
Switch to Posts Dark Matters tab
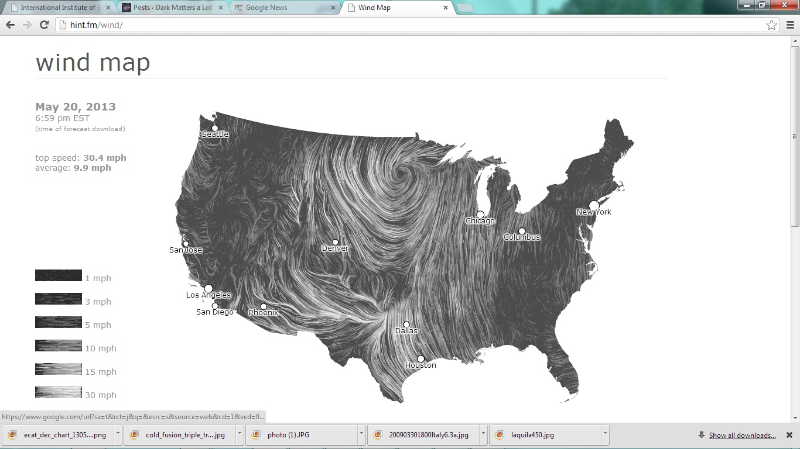pyautogui.click(x=170, y=8)
